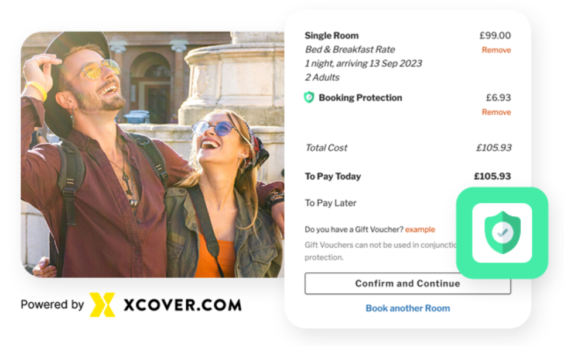The image size is (564, 346).
Task: Remove the Single Room from booking
Action: pos(496,50)
